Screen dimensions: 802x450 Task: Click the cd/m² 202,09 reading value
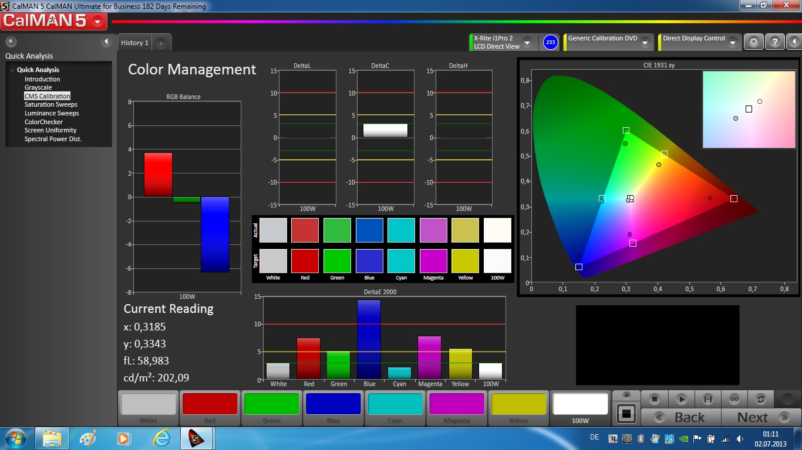[156, 378]
